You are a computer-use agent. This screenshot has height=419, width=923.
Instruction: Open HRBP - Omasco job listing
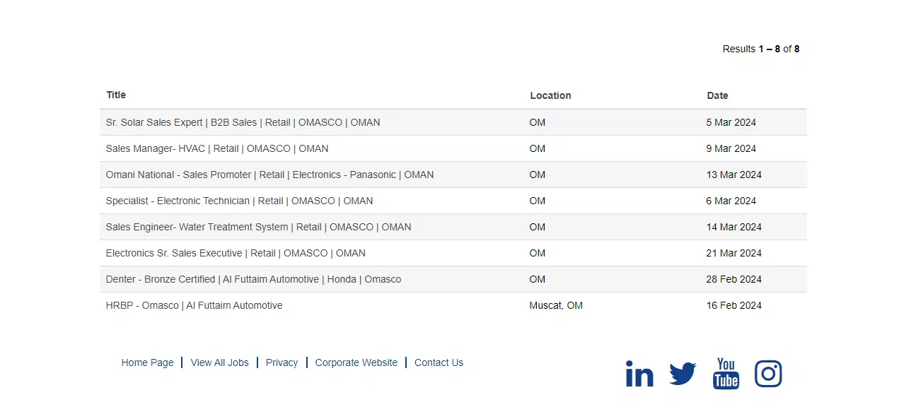[194, 305]
